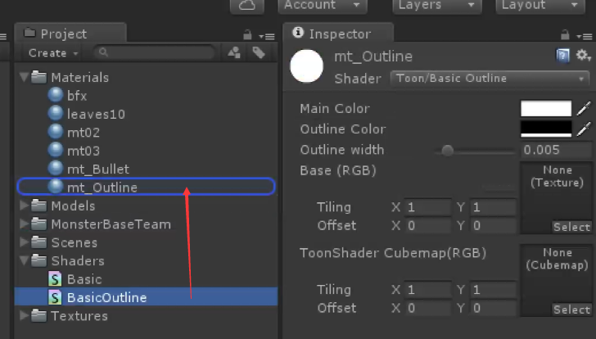Focus the Project search field
Image resolution: width=596 pixels, height=339 pixels.
(154, 53)
